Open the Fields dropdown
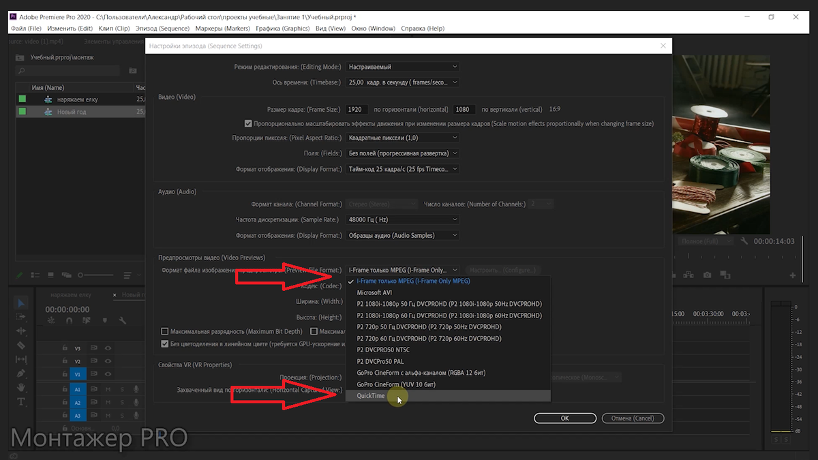Screen dimensions: 818x460 pyautogui.click(x=402, y=153)
